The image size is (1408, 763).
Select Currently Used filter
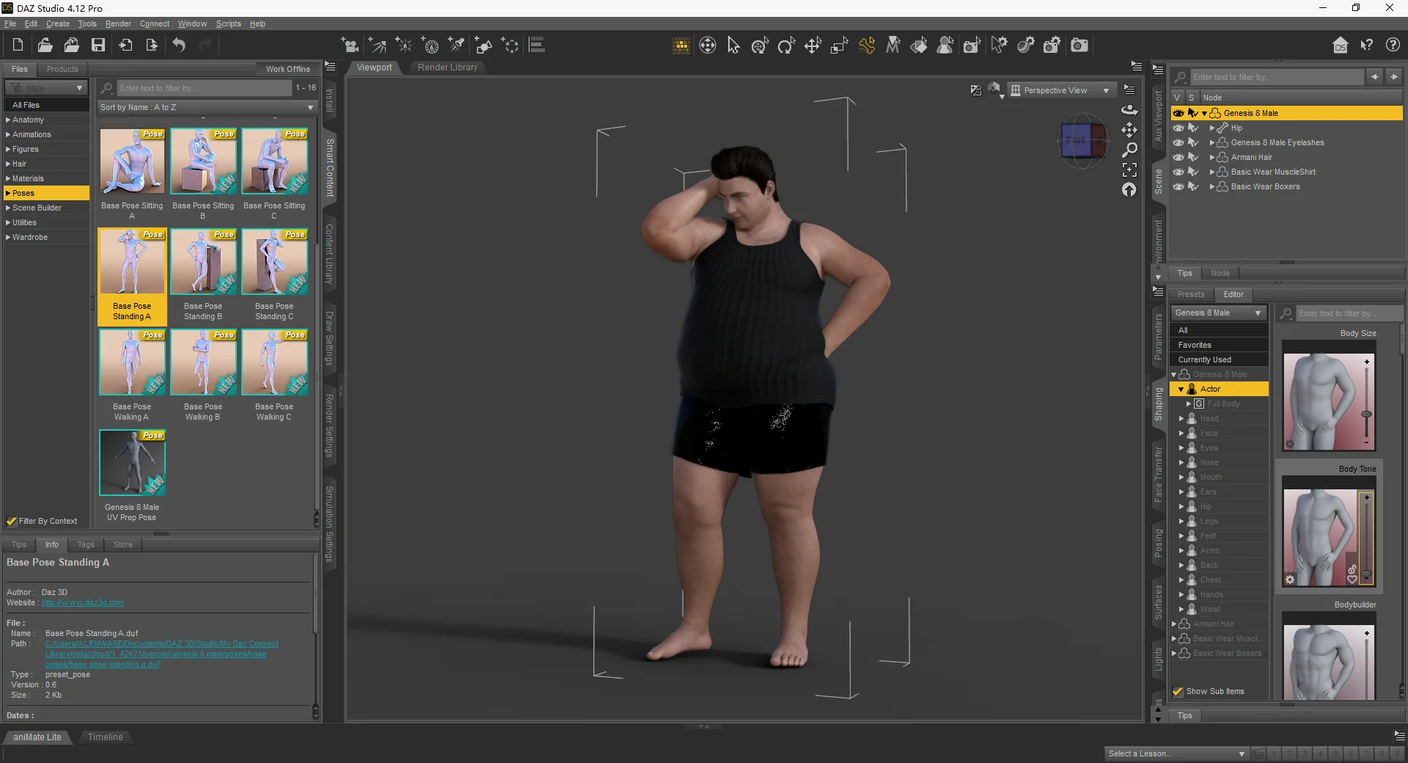[x=1220, y=359]
